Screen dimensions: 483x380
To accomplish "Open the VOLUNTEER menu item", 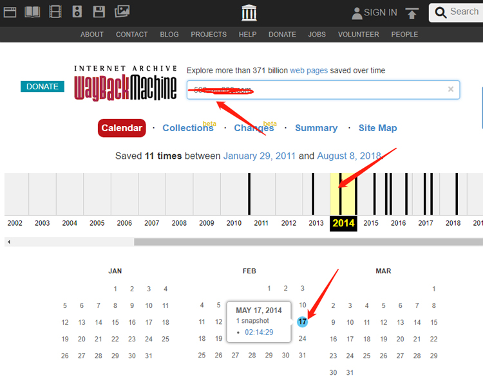I will tap(359, 35).
